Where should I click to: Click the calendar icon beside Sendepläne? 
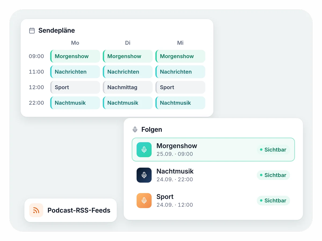(32, 31)
